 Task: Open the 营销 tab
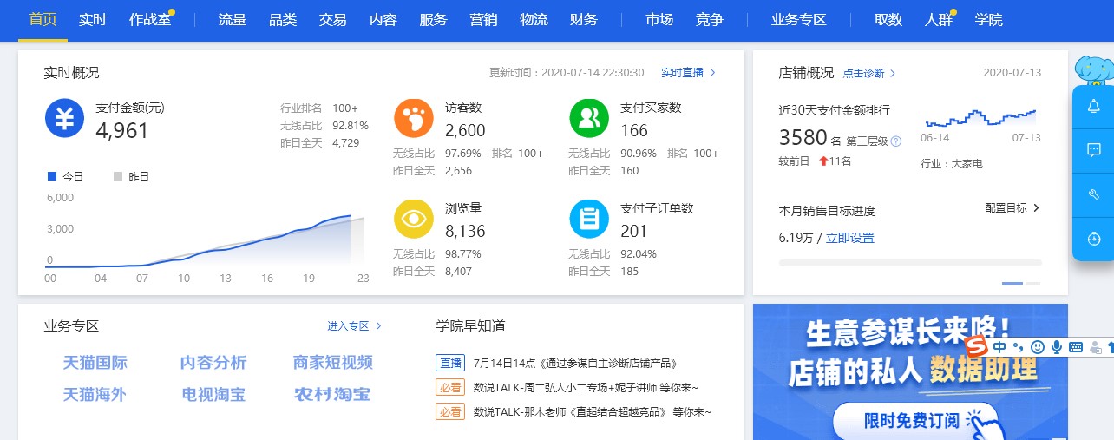(x=483, y=19)
